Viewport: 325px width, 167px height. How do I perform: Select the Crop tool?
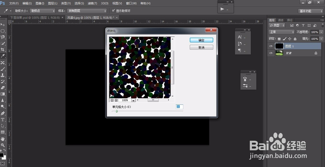pos(3,49)
